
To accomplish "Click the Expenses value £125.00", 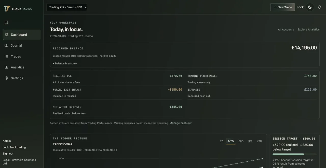I will 310,90.
